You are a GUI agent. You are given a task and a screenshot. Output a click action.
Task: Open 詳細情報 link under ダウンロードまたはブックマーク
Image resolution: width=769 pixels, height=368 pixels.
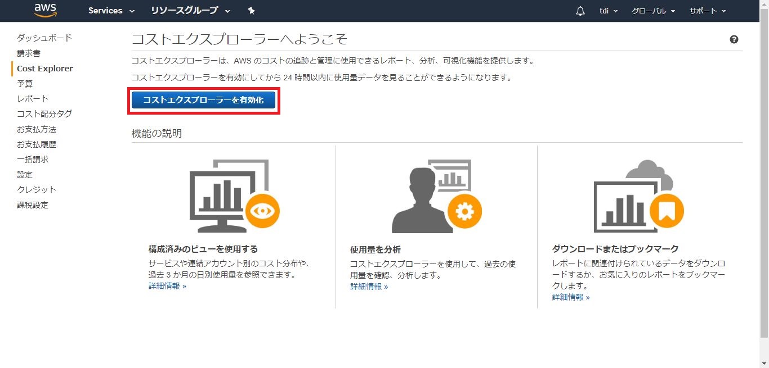click(x=570, y=297)
